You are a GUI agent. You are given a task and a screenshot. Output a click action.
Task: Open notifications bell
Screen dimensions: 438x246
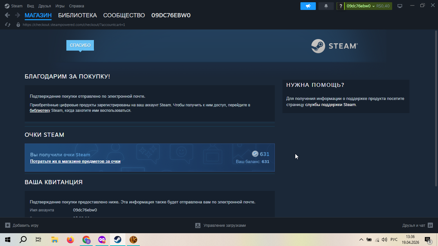click(326, 6)
